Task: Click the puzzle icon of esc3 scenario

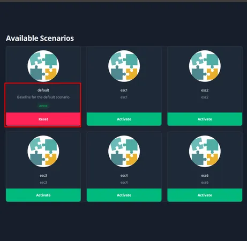Action: point(43,151)
